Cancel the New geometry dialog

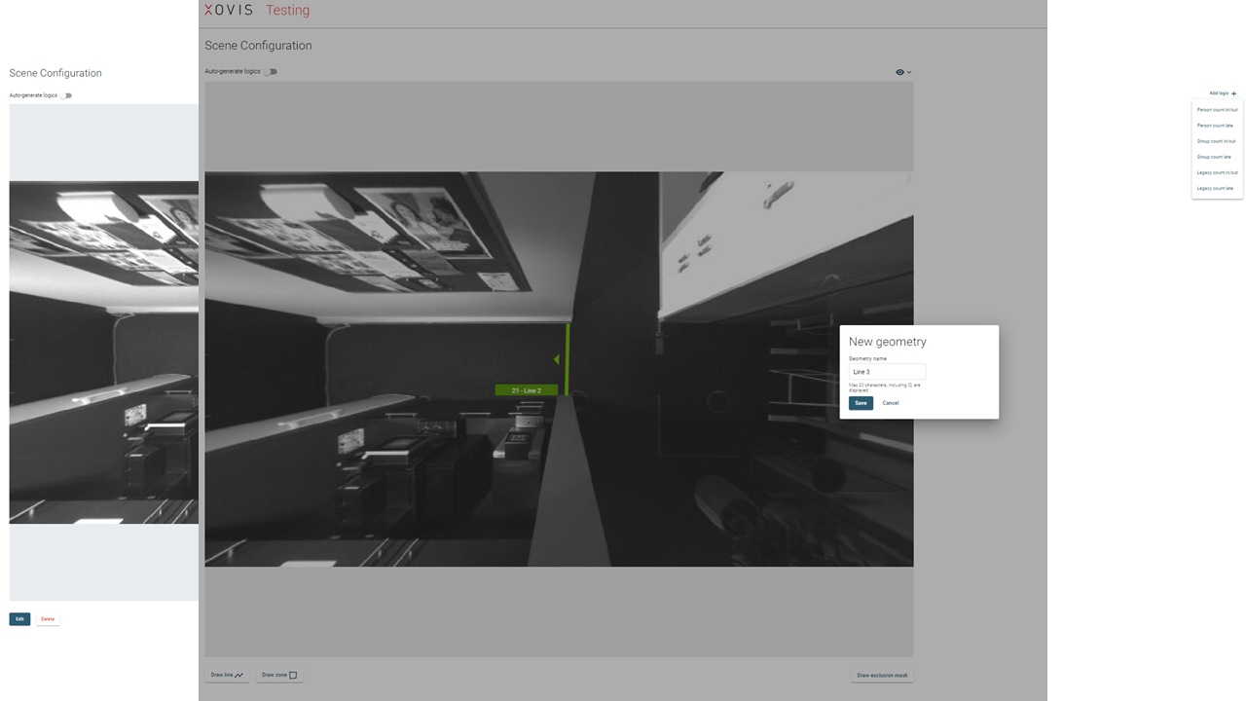tap(891, 403)
